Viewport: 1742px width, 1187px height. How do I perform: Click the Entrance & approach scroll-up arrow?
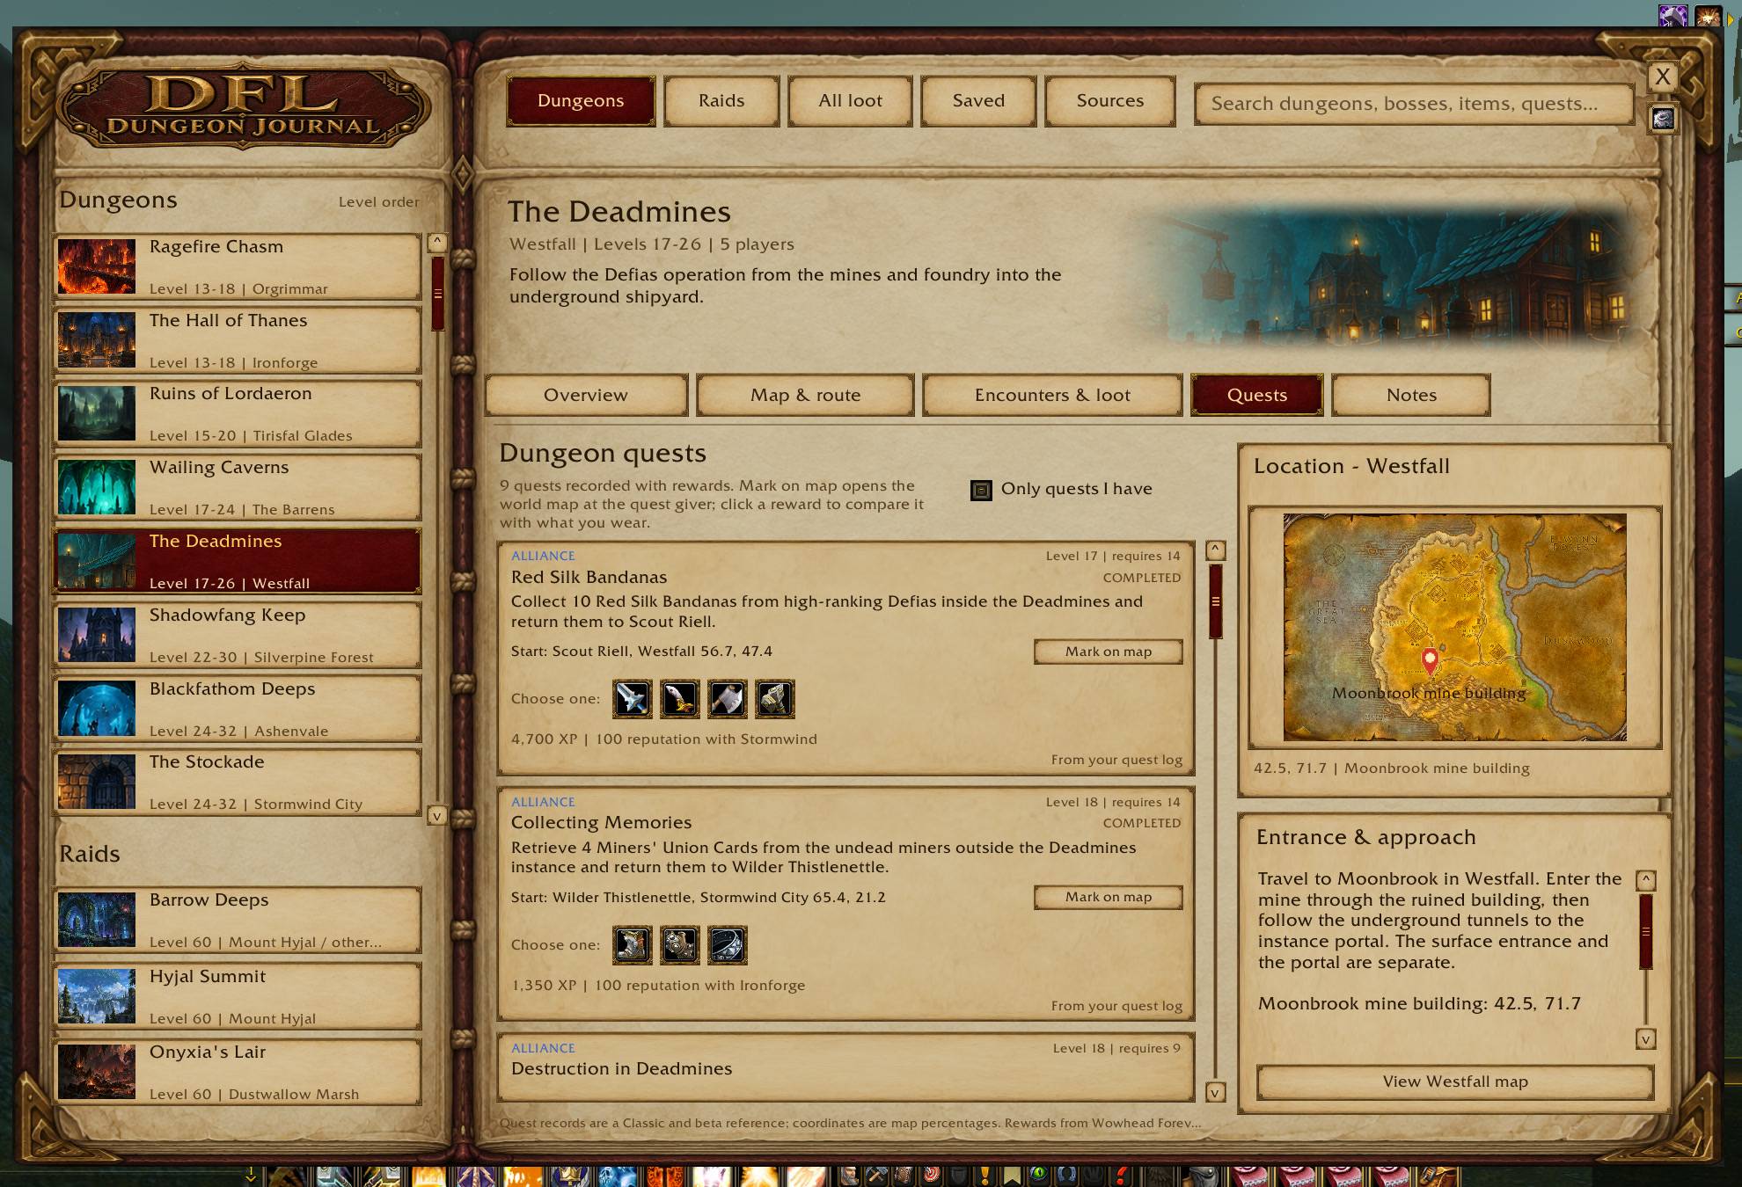click(x=1645, y=880)
